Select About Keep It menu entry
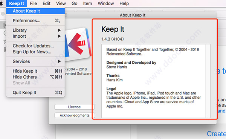This screenshot has width=226, height=139. 35,11
